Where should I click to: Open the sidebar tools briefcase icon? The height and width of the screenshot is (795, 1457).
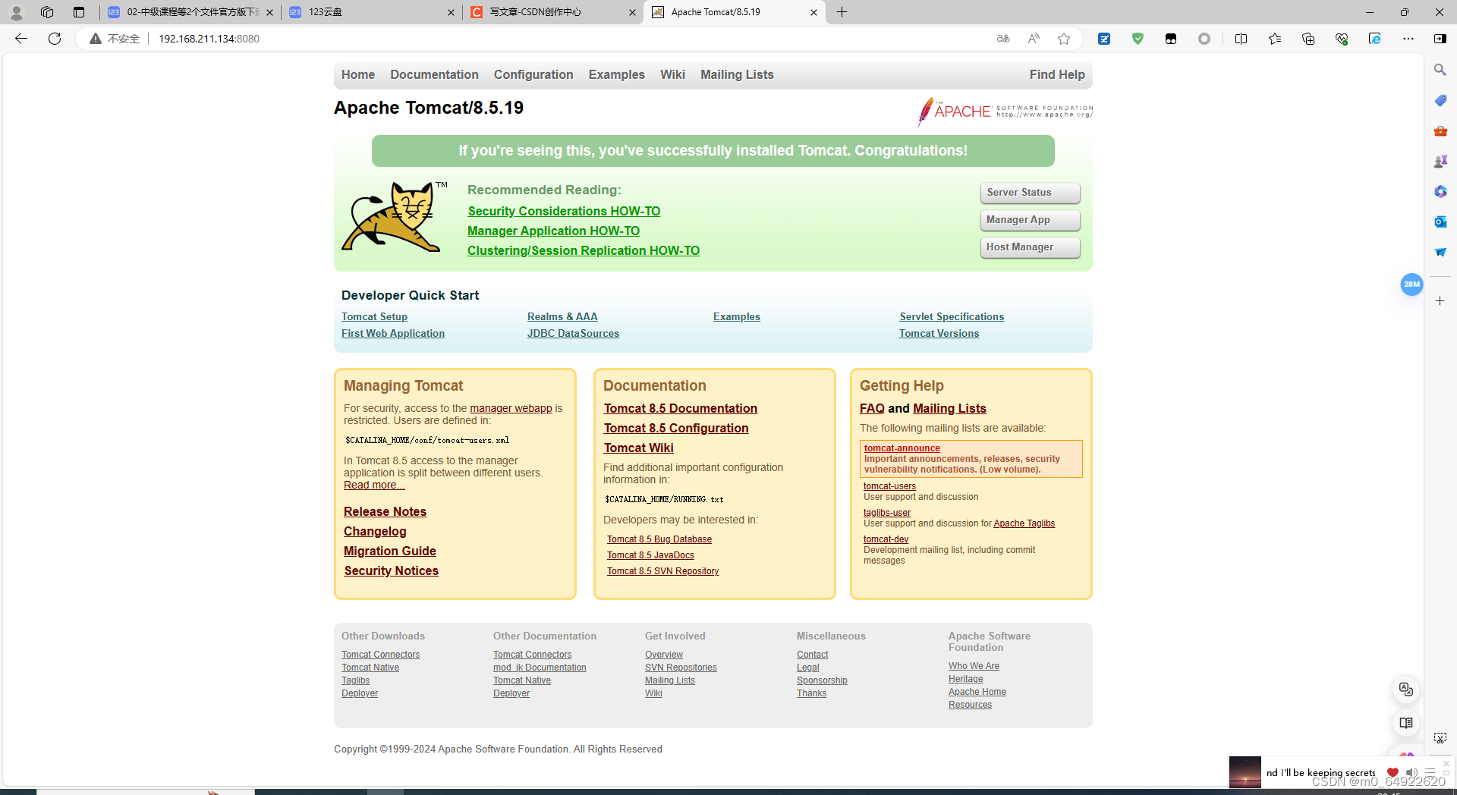pos(1440,130)
